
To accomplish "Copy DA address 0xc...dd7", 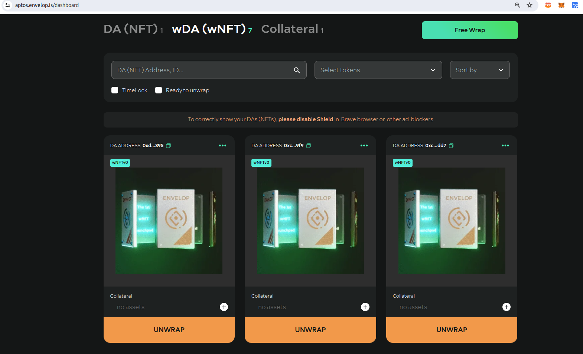I will point(451,146).
